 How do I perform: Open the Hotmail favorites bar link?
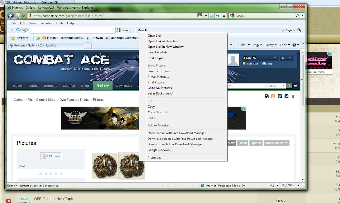tap(63, 38)
